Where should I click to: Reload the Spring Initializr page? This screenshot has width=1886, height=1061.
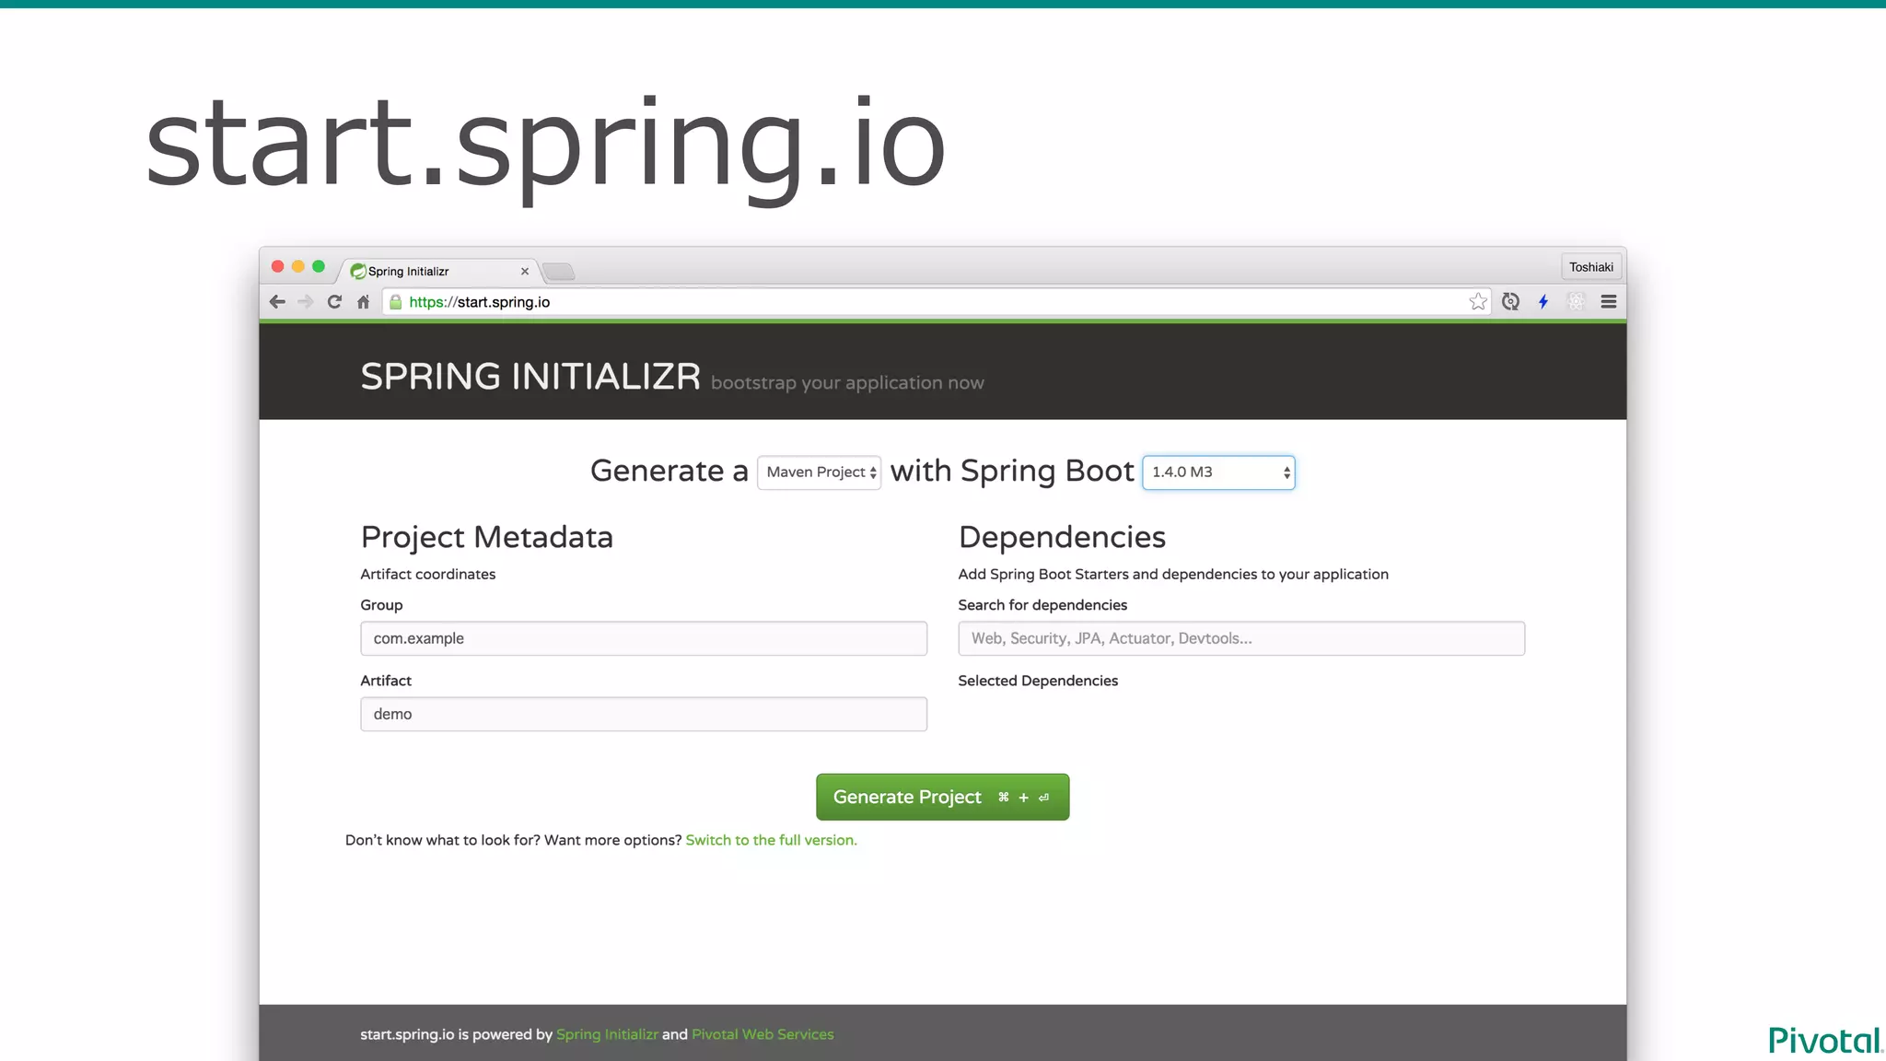point(334,302)
